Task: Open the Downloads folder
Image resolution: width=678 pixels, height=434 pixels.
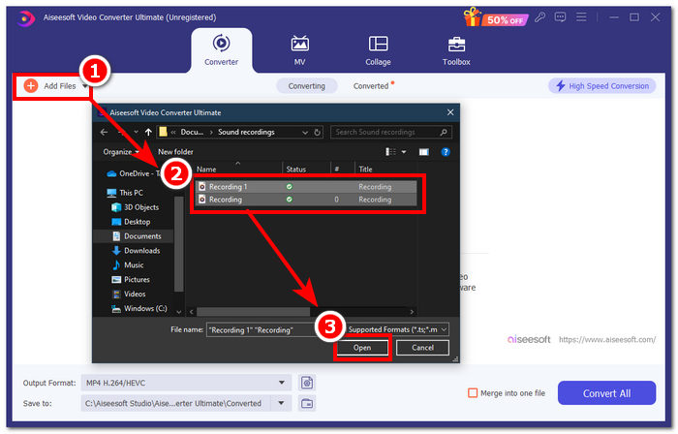Action: [137, 251]
